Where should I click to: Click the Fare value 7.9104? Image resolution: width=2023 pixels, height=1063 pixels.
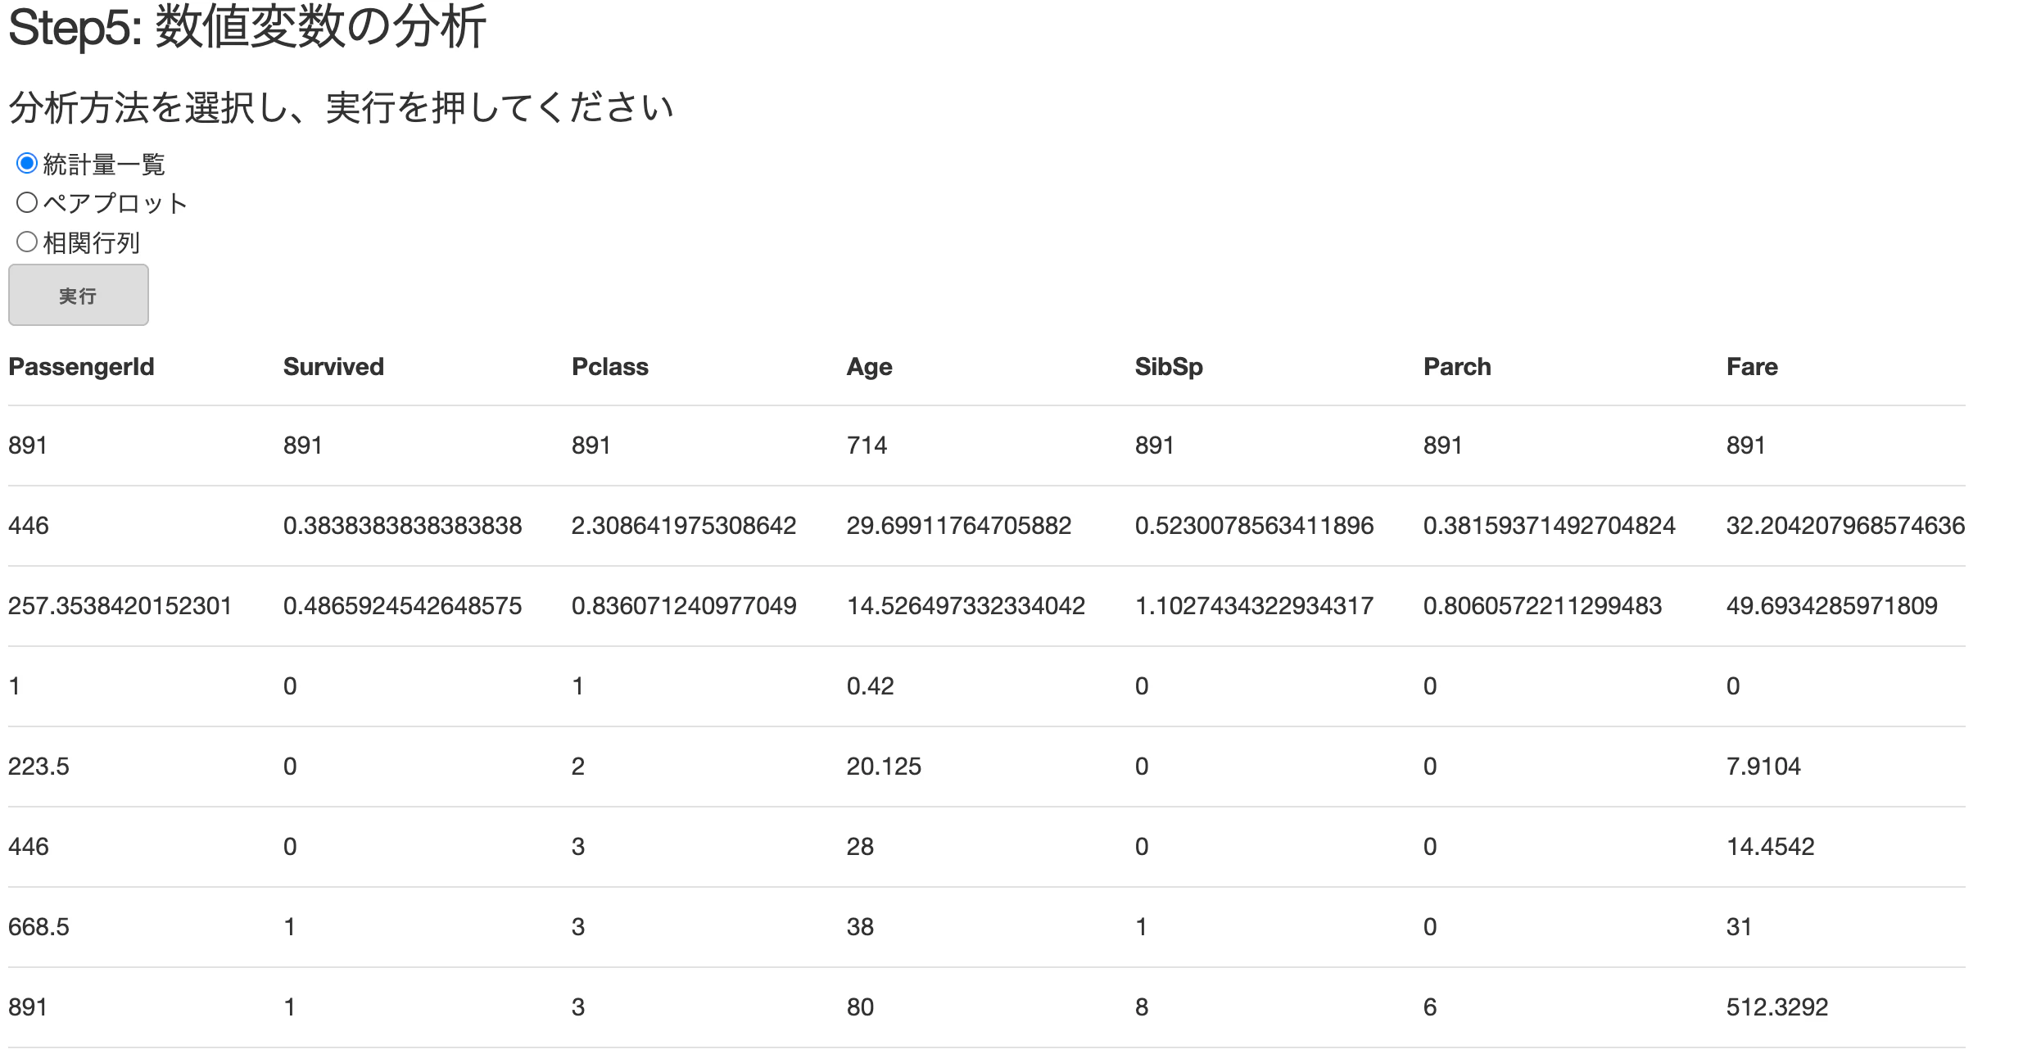(x=1763, y=766)
